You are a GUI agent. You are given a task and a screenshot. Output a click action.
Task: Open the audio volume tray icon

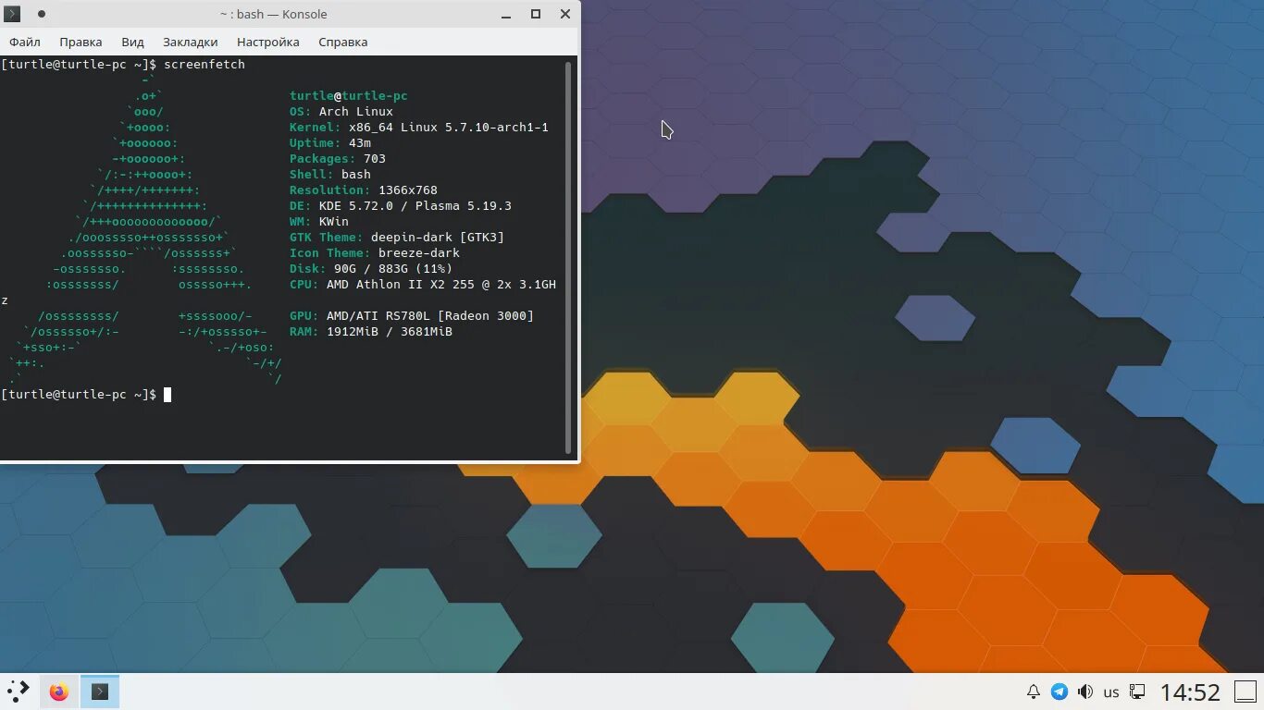coord(1085,692)
